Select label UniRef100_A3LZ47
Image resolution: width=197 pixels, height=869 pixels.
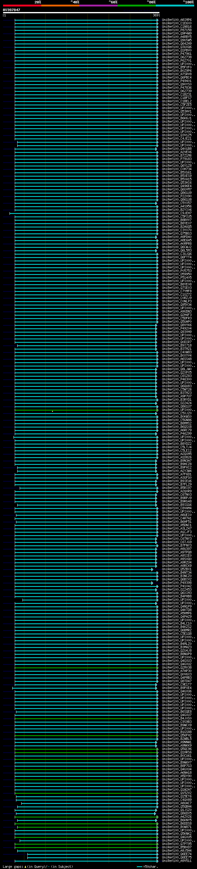click(176, 529)
